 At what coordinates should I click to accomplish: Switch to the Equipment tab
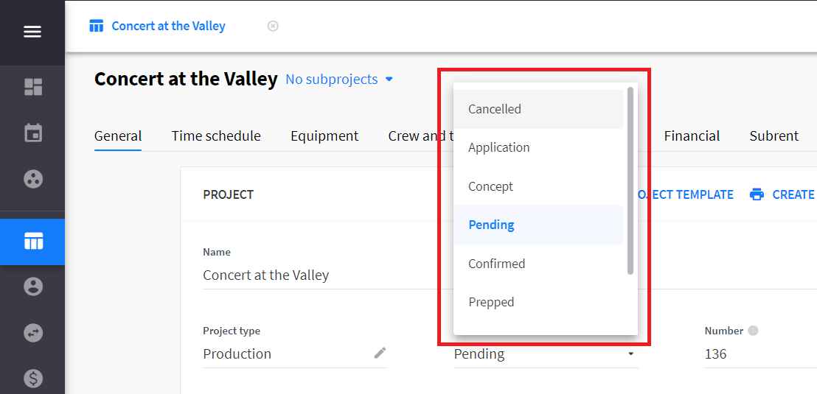324,136
